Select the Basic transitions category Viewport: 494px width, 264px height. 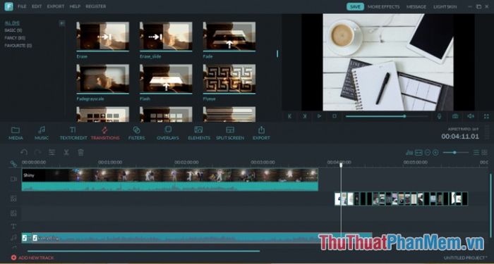[x=13, y=30]
